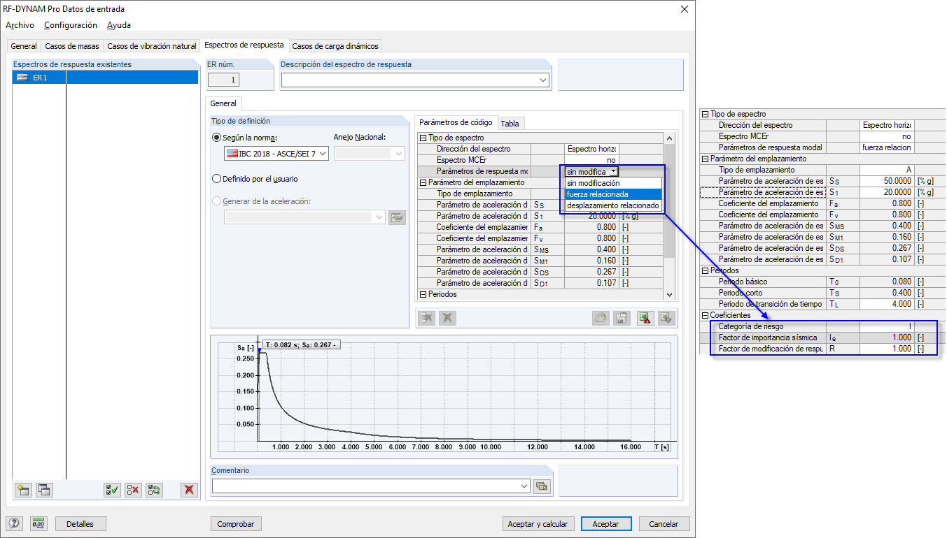Collapse the Periodos group
This screenshot has height=538, width=947.
(x=423, y=294)
